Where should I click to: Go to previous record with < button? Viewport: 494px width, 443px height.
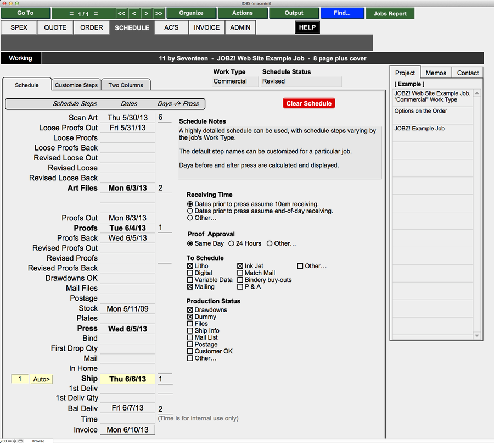pyautogui.click(x=134, y=13)
